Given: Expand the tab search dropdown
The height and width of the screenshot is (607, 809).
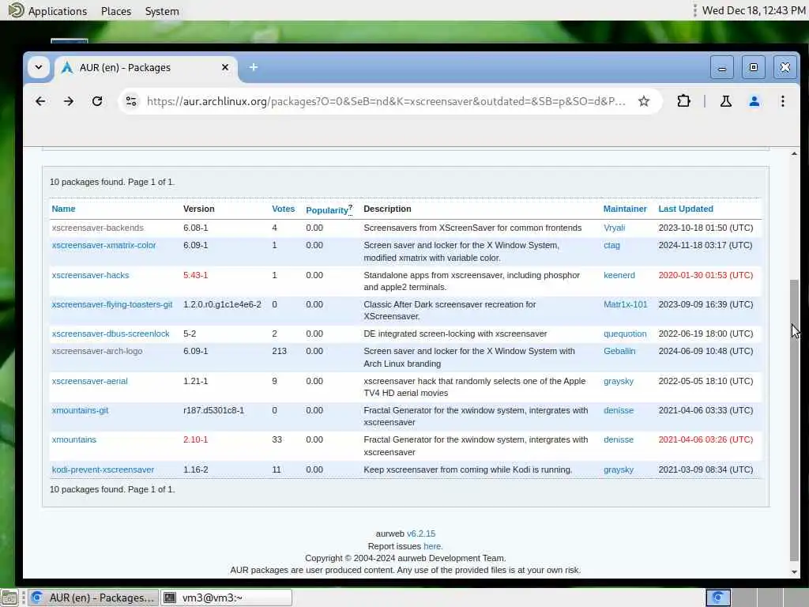Looking at the screenshot, I should 39,67.
